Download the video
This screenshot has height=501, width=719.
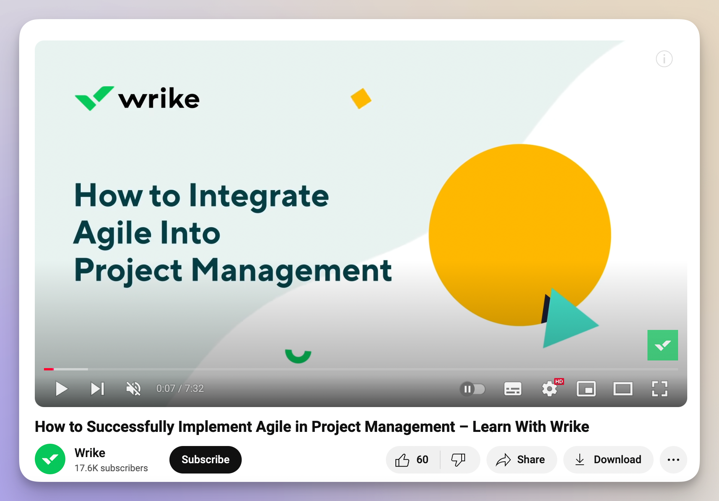pos(608,460)
